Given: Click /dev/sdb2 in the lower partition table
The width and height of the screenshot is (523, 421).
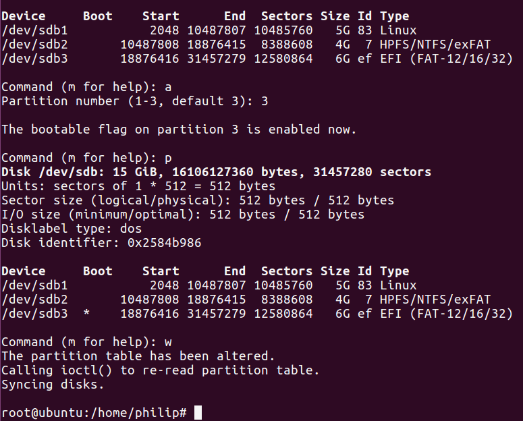Looking at the screenshot, I should pyautogui.click(x=34, y=300).
